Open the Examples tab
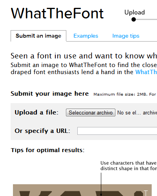The height and width of the screenshot is (196, 157). click(x=86, y=36)
